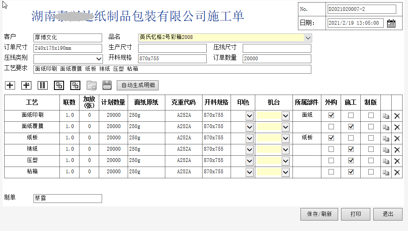
Task: Open the 压线类别 dropdown
Action: pos(99,59)
